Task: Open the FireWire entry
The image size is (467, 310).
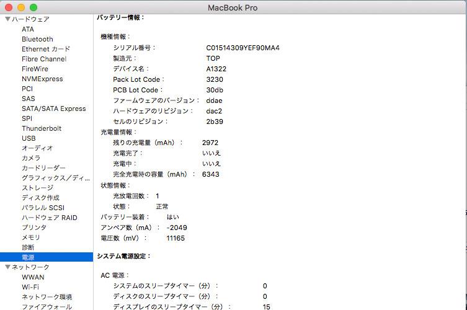Action: point(35,69)
